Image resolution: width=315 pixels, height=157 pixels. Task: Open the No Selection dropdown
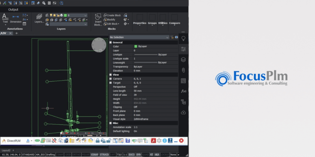(139, 37)
